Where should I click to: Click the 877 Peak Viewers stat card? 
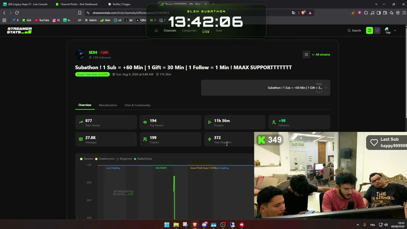[x=106, y=122]
